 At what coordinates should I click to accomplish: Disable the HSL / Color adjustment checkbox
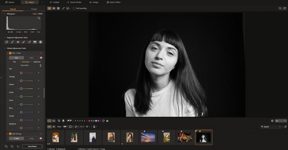tap(10, 53)
